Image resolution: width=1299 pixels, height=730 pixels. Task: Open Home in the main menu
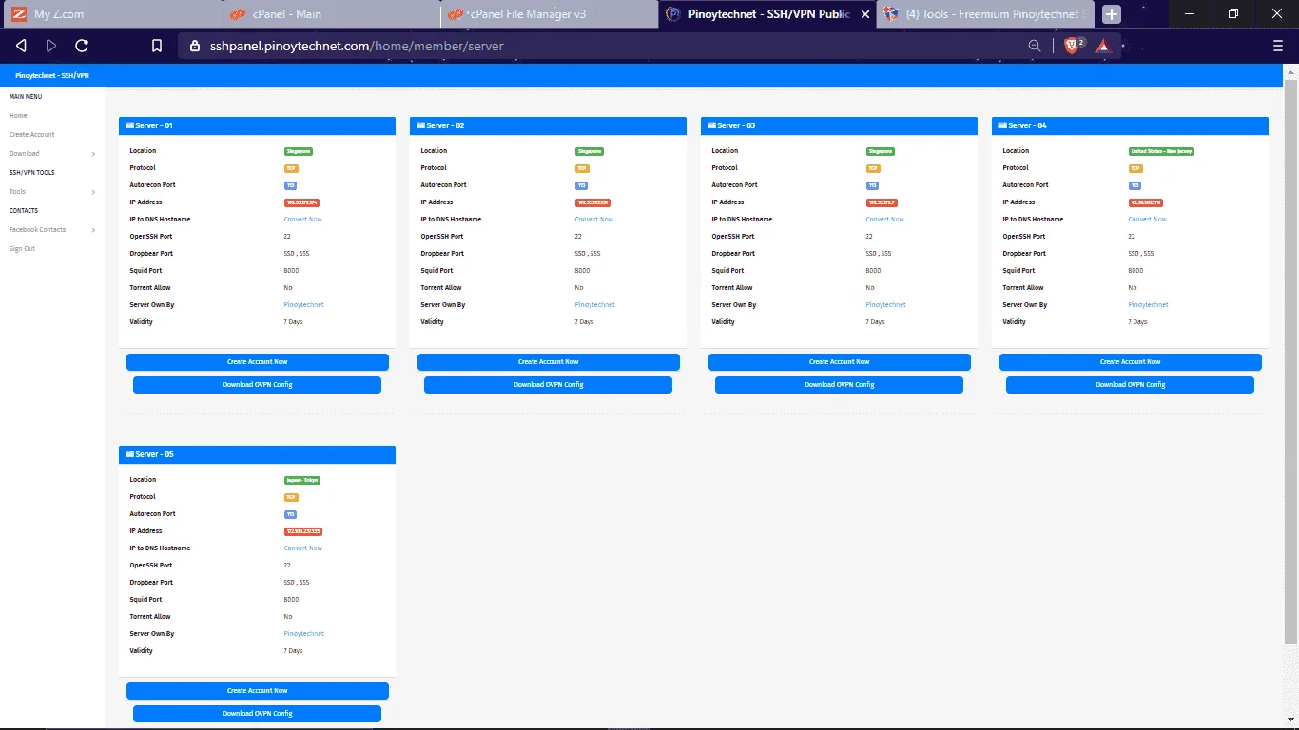click(18, 116)
